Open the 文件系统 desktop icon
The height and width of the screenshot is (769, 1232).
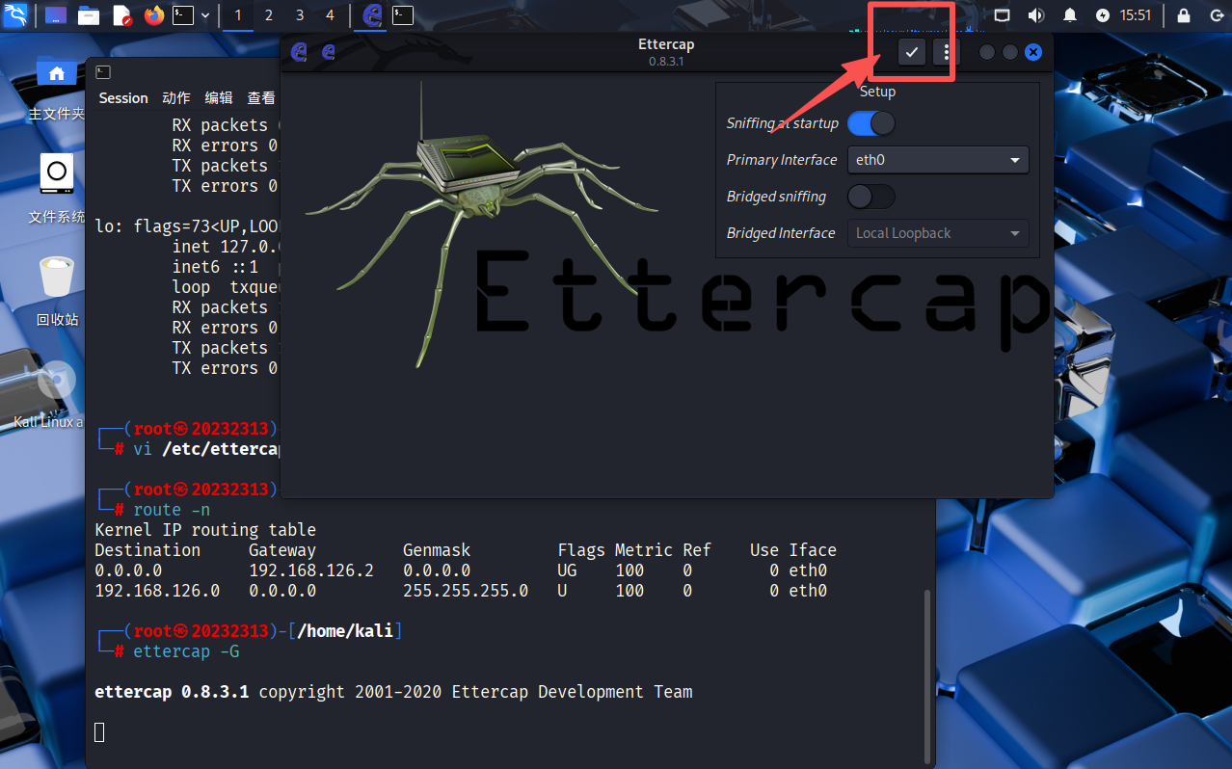[57, 190]
